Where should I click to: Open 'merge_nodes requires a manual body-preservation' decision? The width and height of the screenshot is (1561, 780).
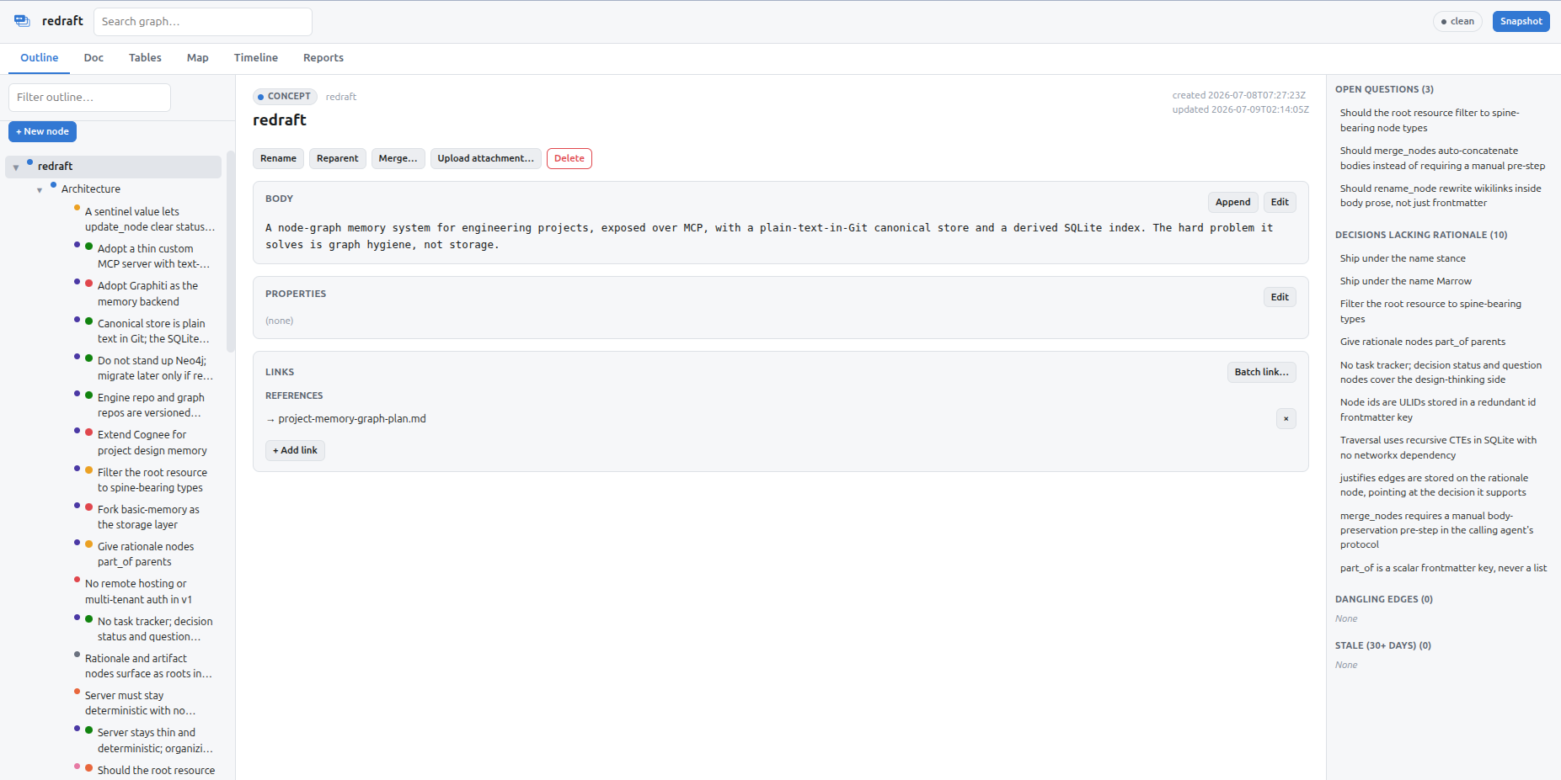click(x=1437, y=530)
